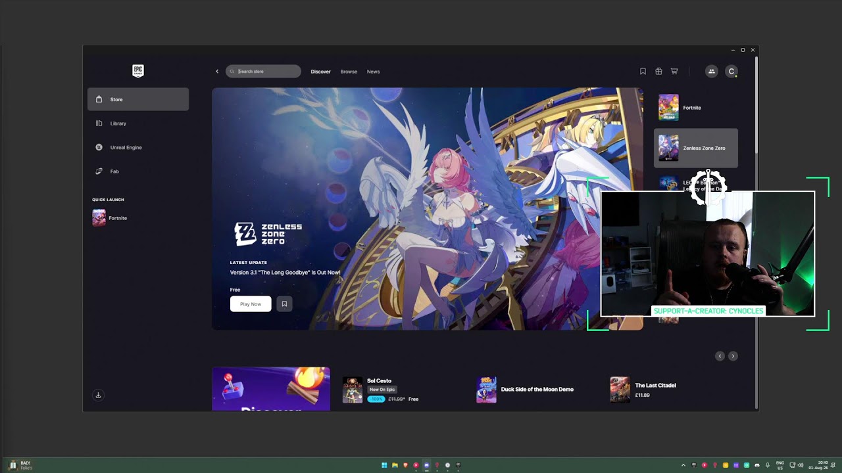Open File Explorer from taskbar
842x473 pixels.
pyautogui.click(x=395, y=465)
